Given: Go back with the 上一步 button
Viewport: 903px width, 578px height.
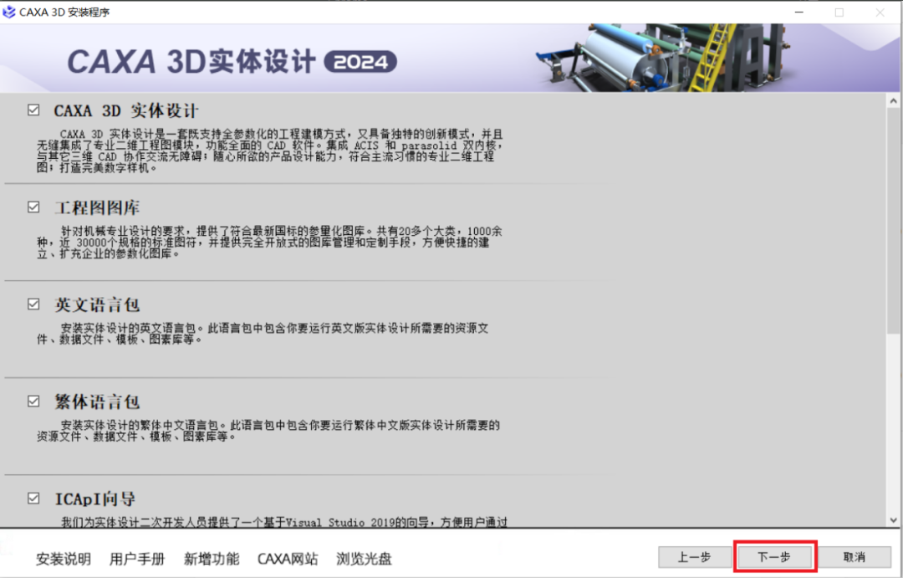Looking at the screenshot, I should (695, 557).
